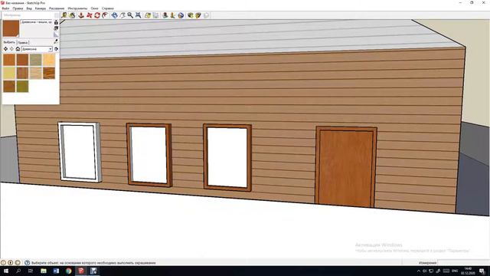This screenshot has width=490, height=276.
Task: Pick the pale yellow wood swatch
Action: tap(9, 73)
